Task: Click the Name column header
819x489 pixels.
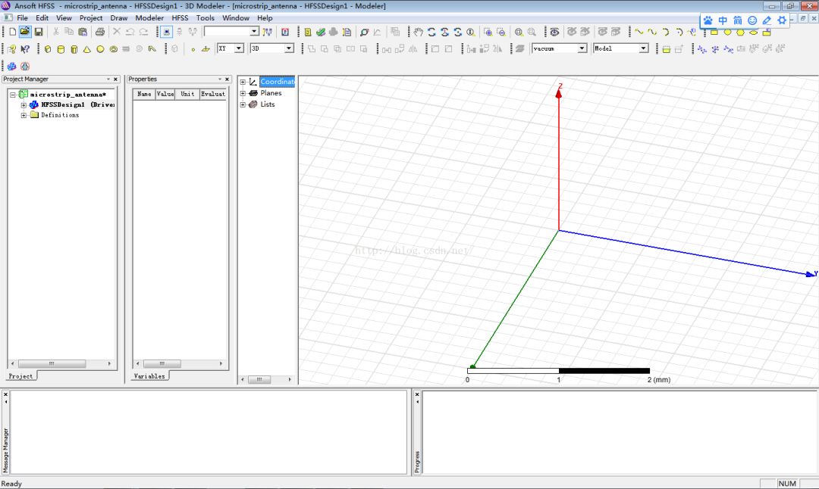Action: (144, 94)
